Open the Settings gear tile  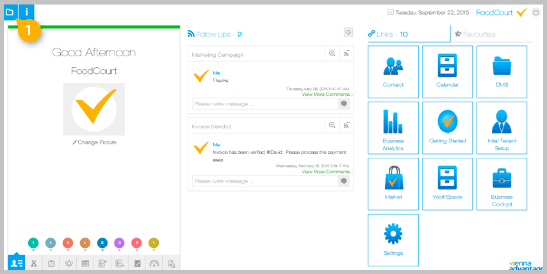pyautogui.click(x=393, y=240)
